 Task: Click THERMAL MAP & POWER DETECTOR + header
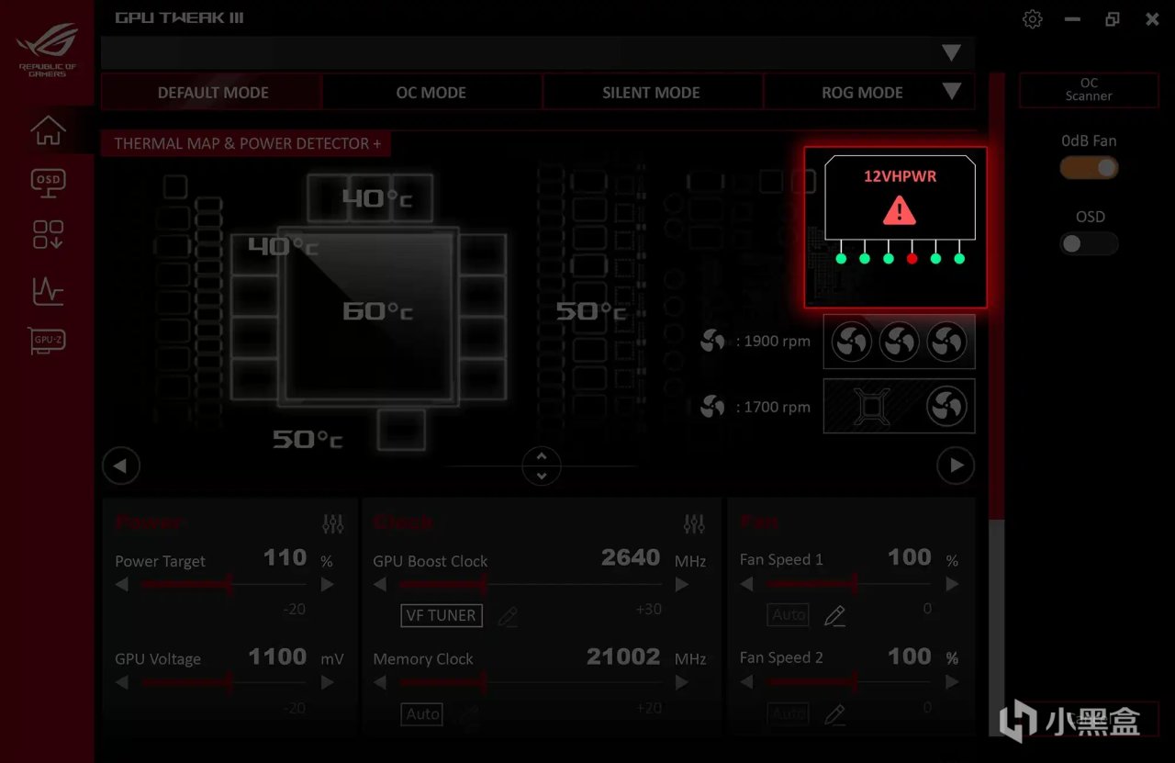tap(247, 143)
